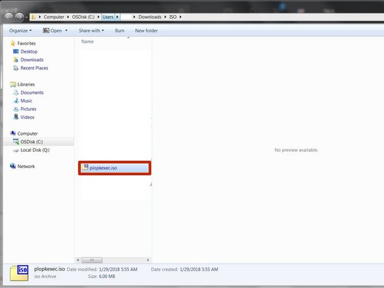Click the Burn toolbar button

[x=119, y=30]
